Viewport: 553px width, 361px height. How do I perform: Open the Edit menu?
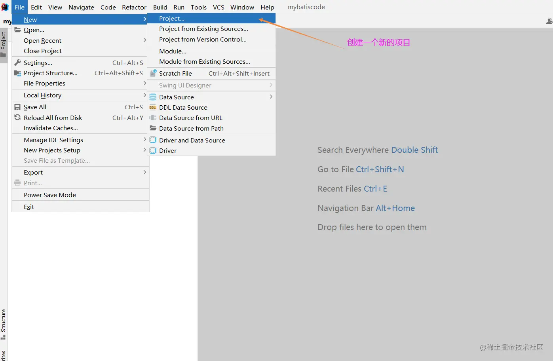pos(36,7)
